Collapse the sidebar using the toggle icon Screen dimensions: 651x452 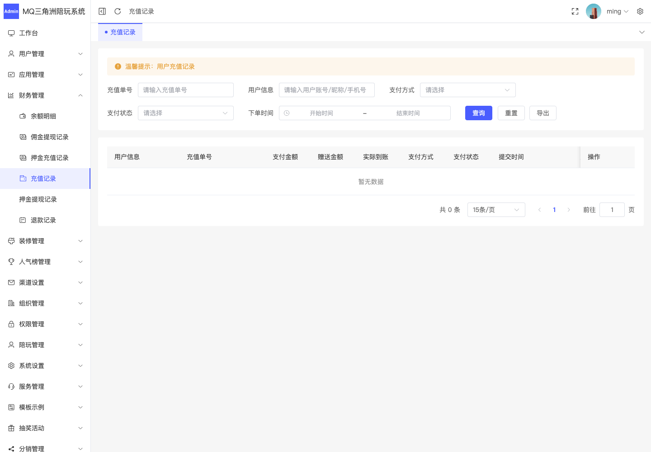102,11
